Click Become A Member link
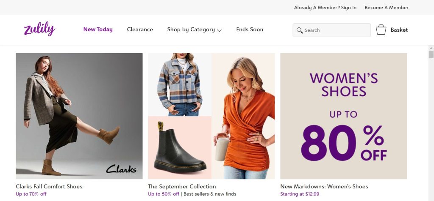The height and width of the screenshot is (201, 434). coord(387,8)
